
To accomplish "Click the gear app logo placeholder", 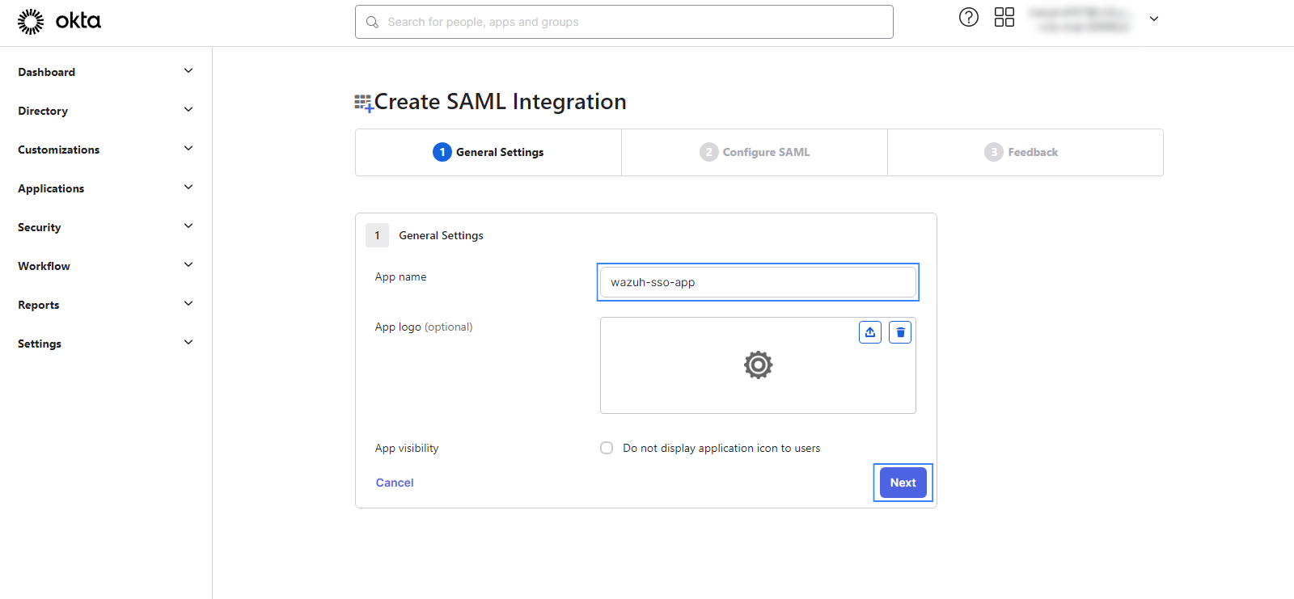I will (x=758, y=365).
